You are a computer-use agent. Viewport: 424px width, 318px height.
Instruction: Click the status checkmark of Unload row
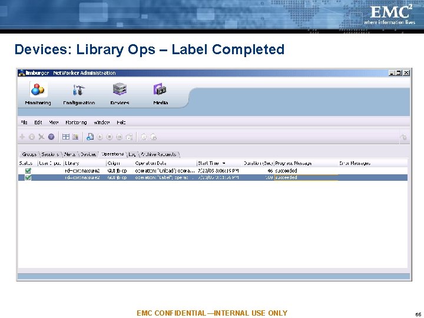(x=28, y=171)
